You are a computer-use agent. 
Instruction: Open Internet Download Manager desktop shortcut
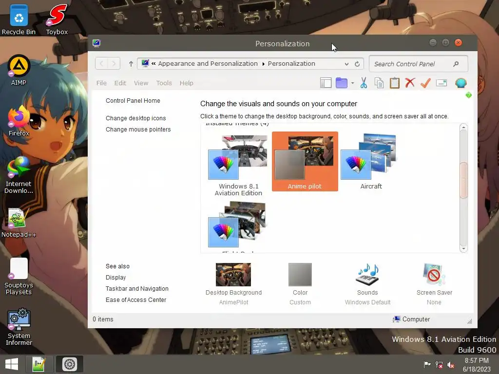pos(19,175)
